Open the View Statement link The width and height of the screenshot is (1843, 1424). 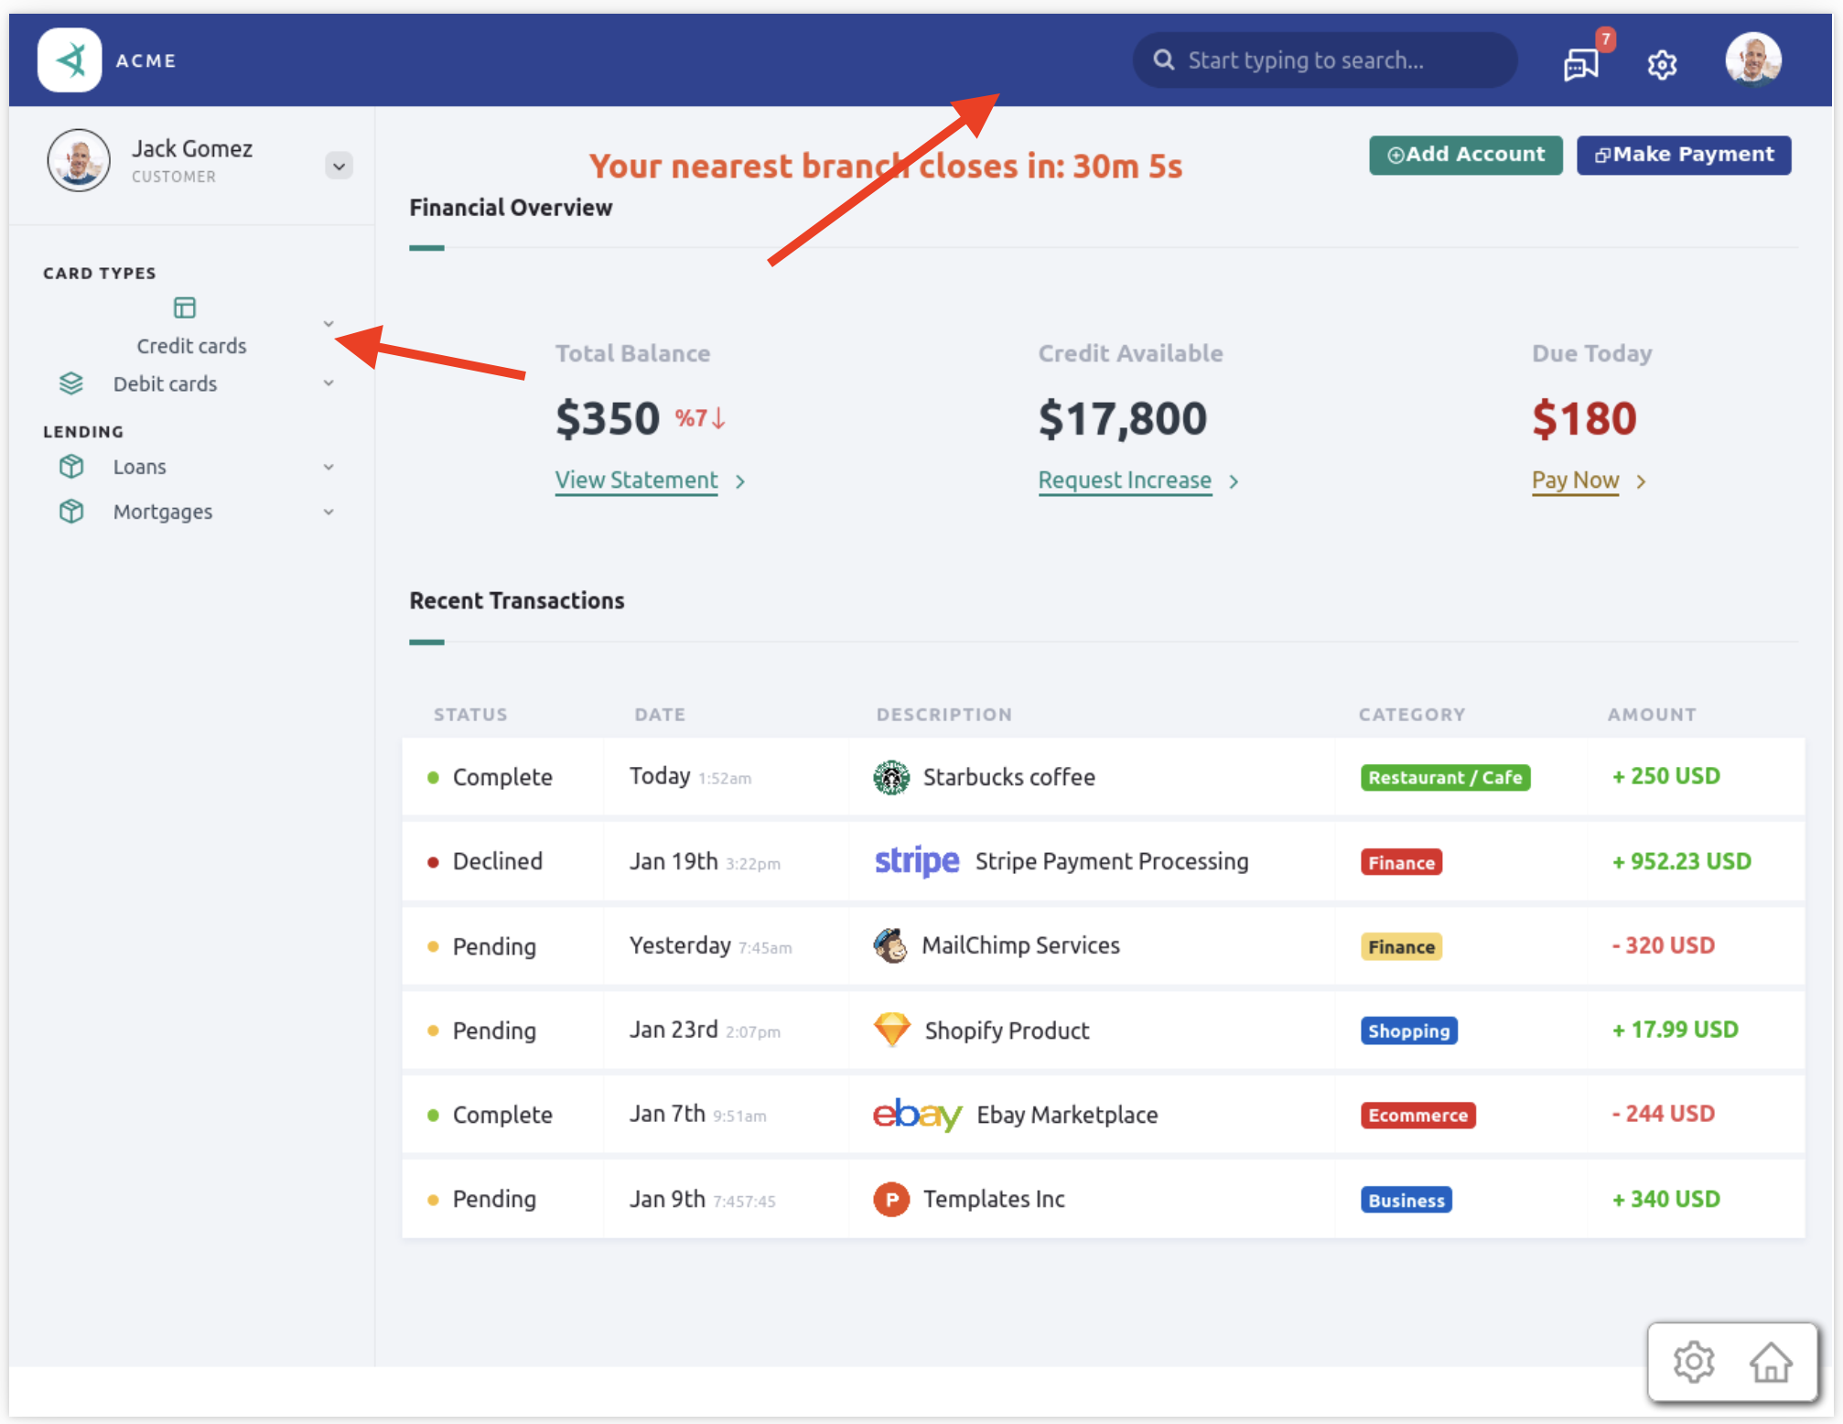point(636,480)
